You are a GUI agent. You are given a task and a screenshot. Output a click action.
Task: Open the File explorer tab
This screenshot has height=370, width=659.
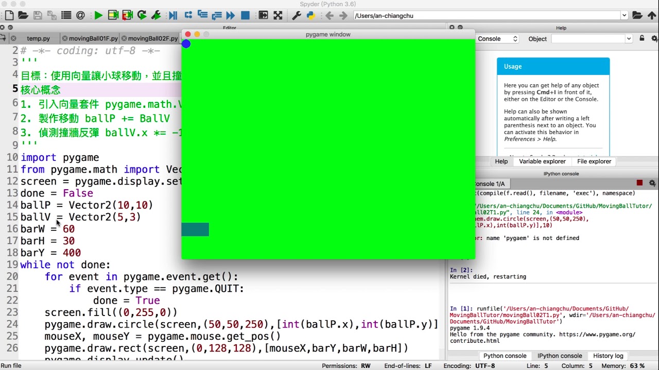point(594,161)
